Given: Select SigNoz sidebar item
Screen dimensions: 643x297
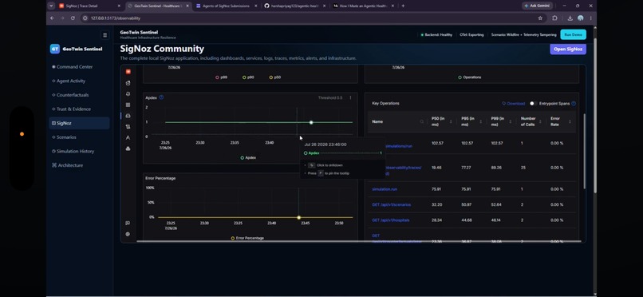Looking at the screenshot, I should click(x=79, y=123).
